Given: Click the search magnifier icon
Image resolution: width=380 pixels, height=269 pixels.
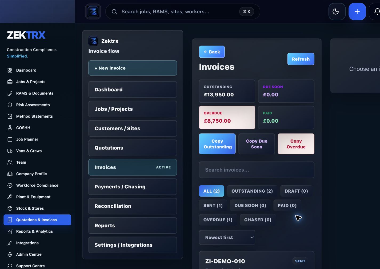Looking at the screenshot, I should point(114,11).
